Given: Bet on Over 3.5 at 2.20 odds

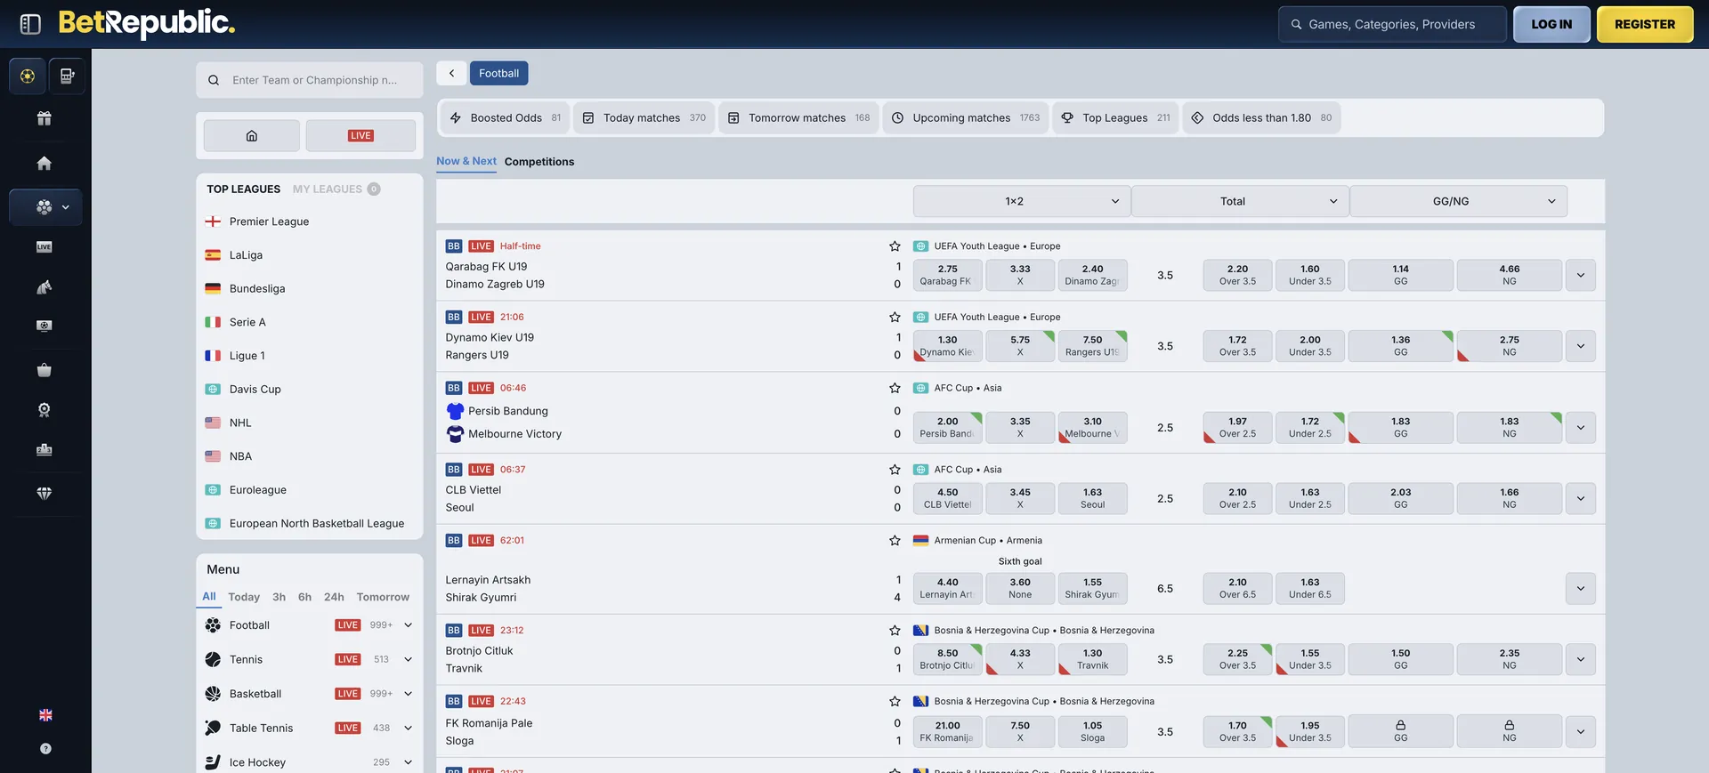Looking at the screenshot, I should [x=1237, y=276].
